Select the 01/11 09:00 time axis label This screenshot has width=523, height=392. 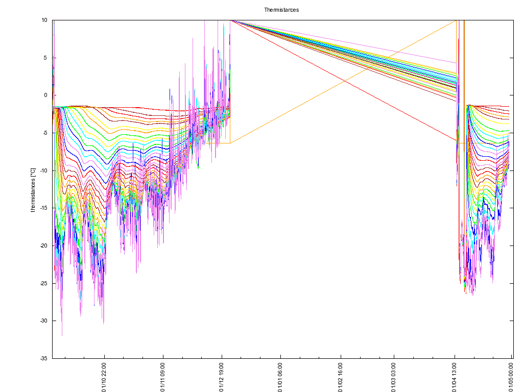tap(163, 377)
